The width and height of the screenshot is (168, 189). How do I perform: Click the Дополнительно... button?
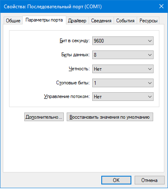click(x=44, y=117)
